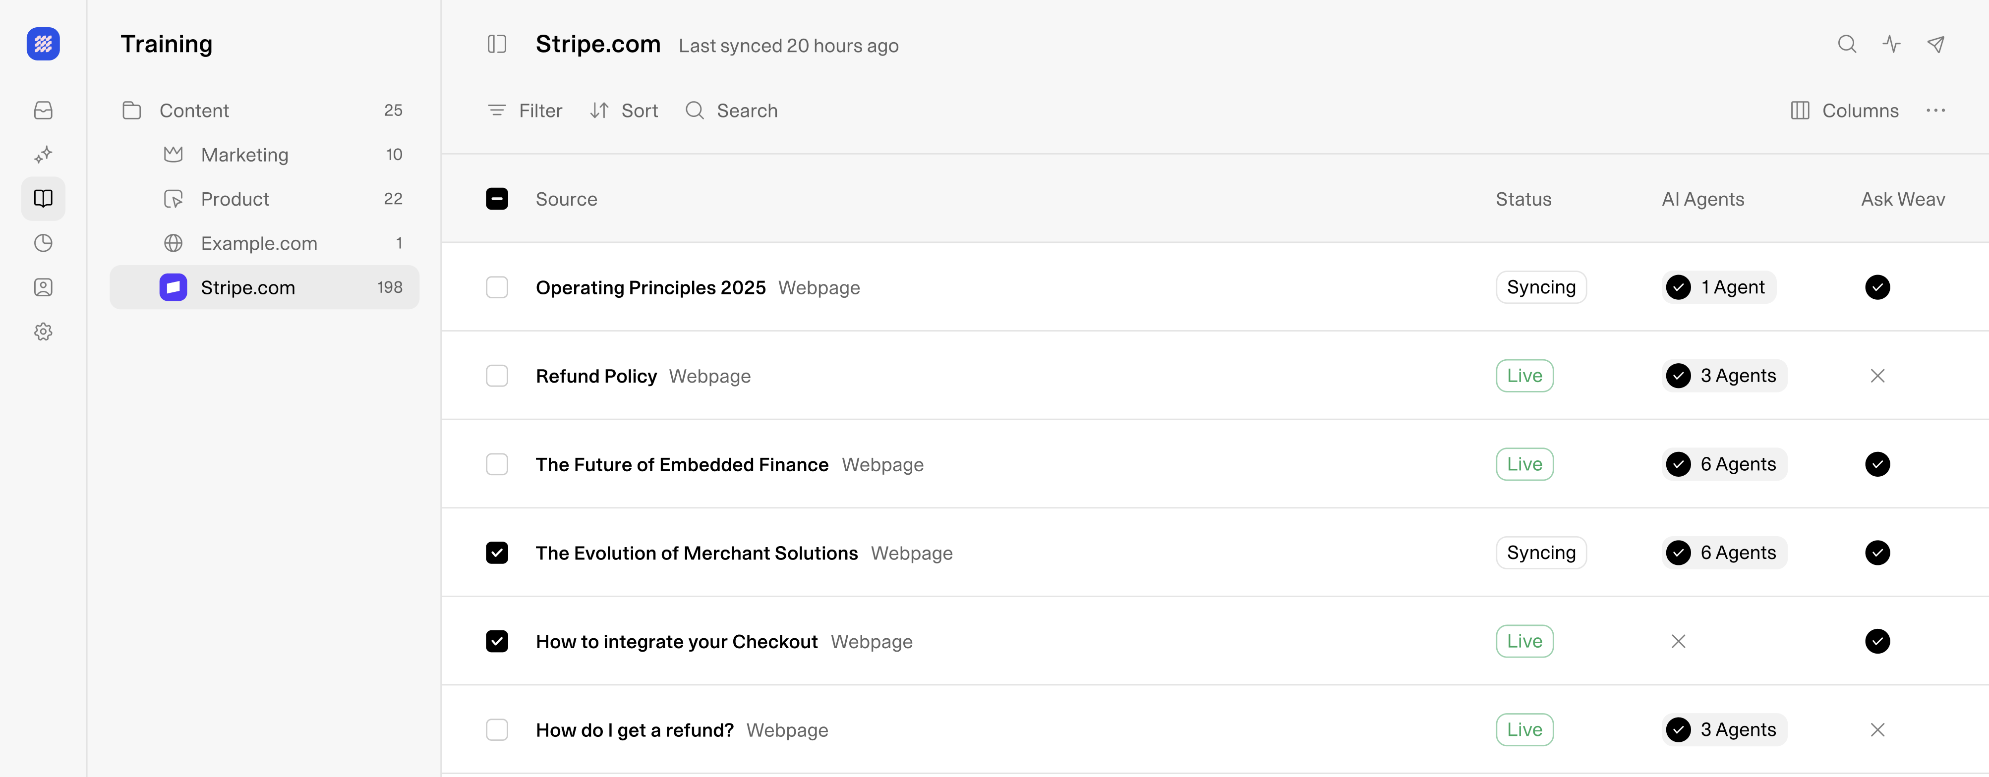Click the paper plane send icon

tap(1935, 44)
